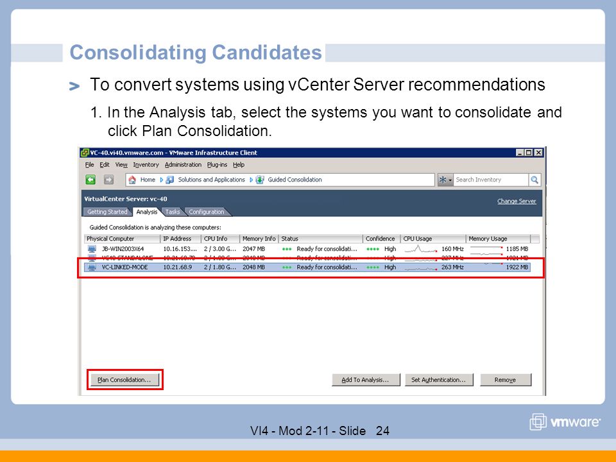Click the 2047 MB memory info cell

pos(254,249)
